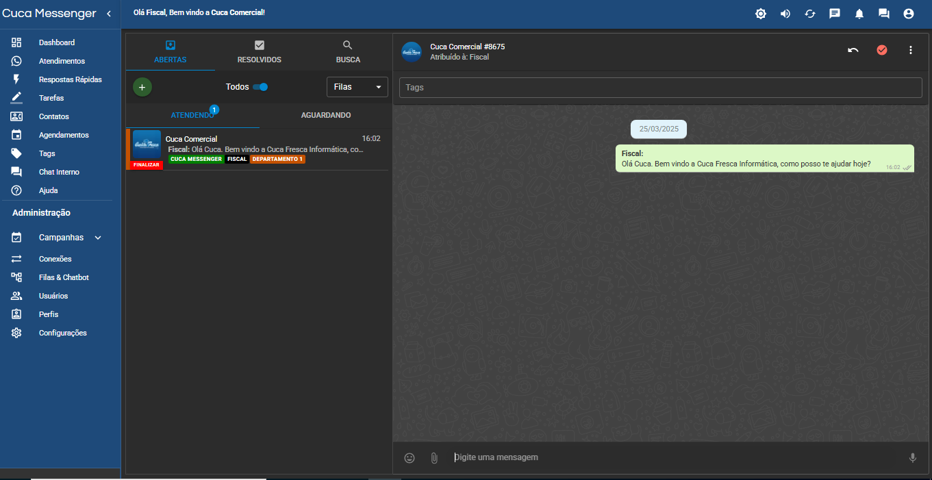
Task: Click the volume speaker icon
Action: click(x=785, y=14)
